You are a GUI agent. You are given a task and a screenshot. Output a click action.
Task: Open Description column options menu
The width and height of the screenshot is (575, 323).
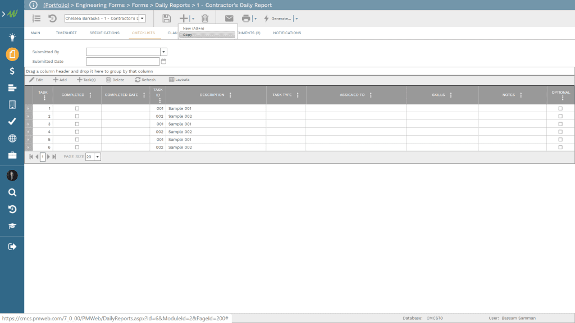(230, 95)
